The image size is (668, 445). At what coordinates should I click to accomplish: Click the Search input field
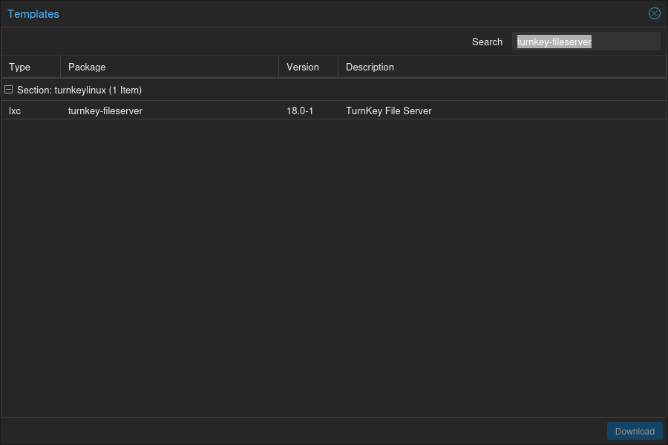coord(586,42)
